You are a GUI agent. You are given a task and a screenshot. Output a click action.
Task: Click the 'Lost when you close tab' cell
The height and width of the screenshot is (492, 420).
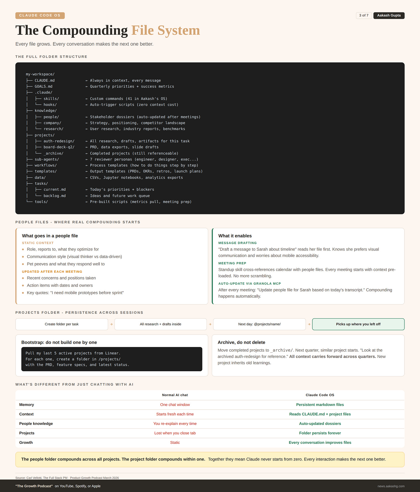pyautogui.click(x=175, y=433)
